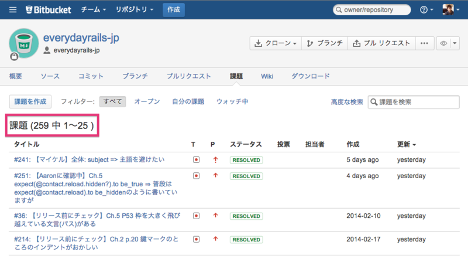Sort by the 作成 column header
The image size is (468, 259).
(x=353, y=145)
